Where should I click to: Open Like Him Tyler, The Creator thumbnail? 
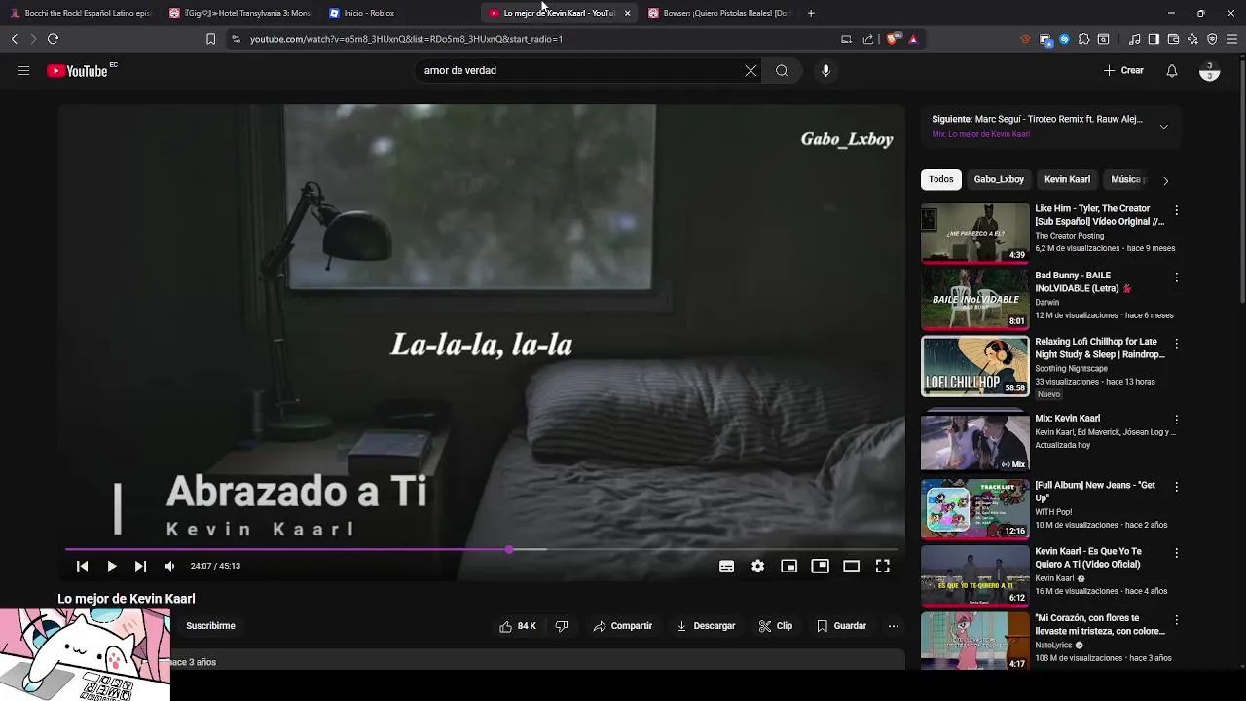(974, 233)
